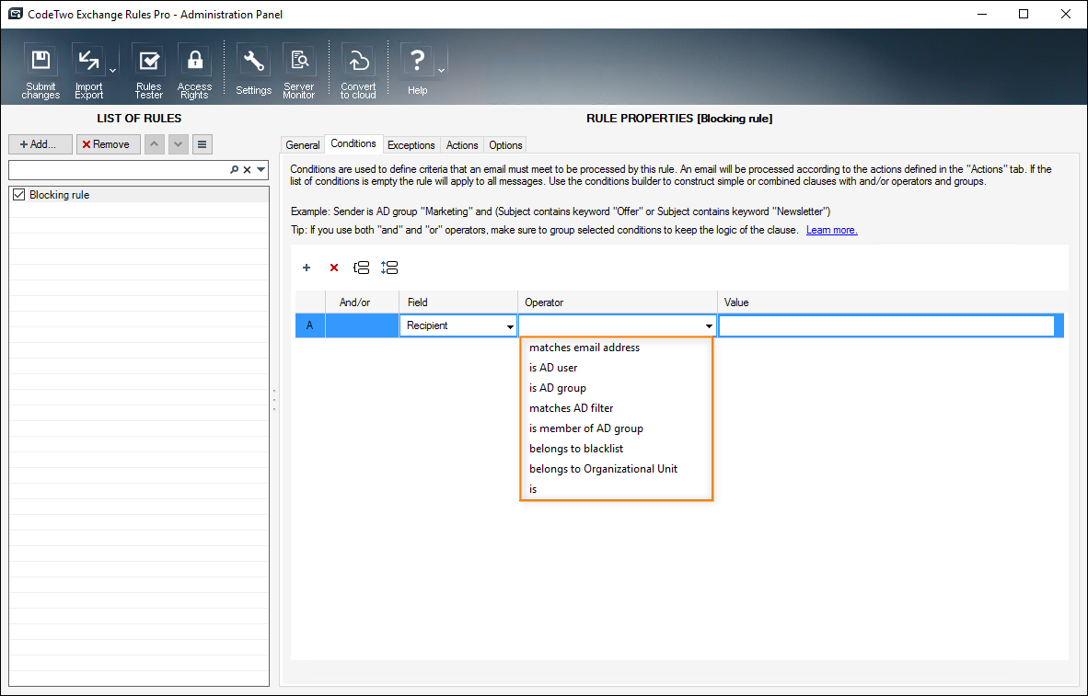Viewport: 1088px width, 696px height.
Task: Select the Conditions tab
Action: tap(353, 143)
